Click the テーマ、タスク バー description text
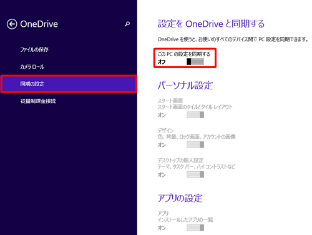Image resolution: width=312 pixels, height=235 pixels. coord(197,166)
